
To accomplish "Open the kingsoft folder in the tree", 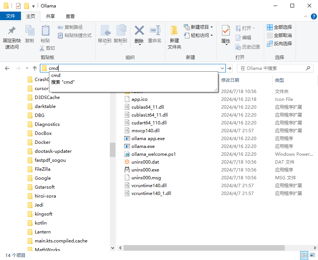I will click(43, 214).
